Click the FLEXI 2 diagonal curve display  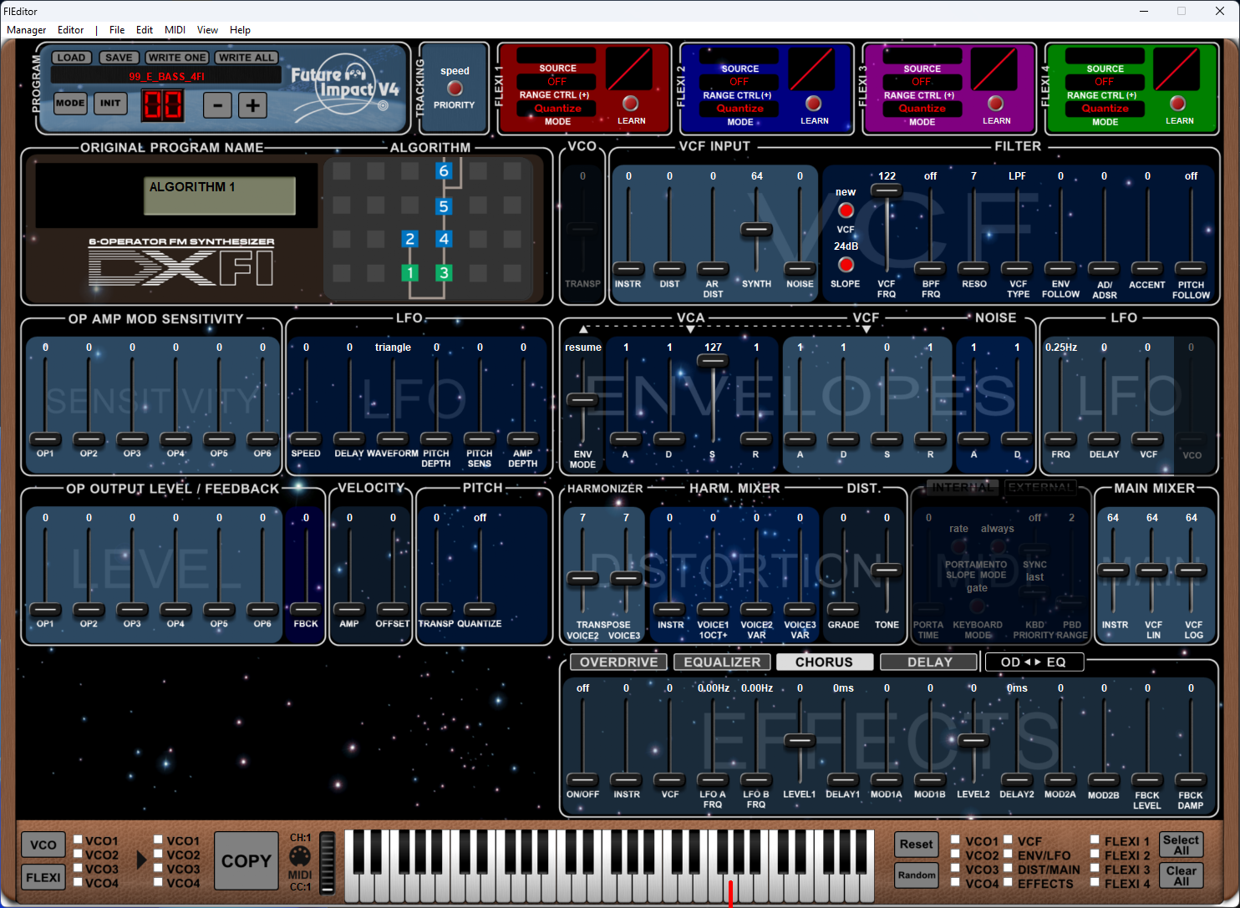[811, 68]
